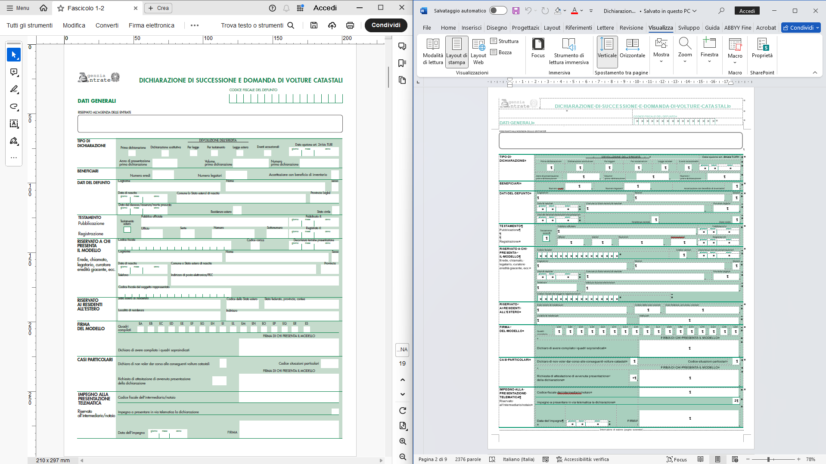Click Word Condividi button

(x=801, y=28)
